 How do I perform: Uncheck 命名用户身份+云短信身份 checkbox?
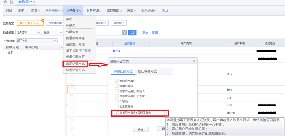(x=116, y=113)
